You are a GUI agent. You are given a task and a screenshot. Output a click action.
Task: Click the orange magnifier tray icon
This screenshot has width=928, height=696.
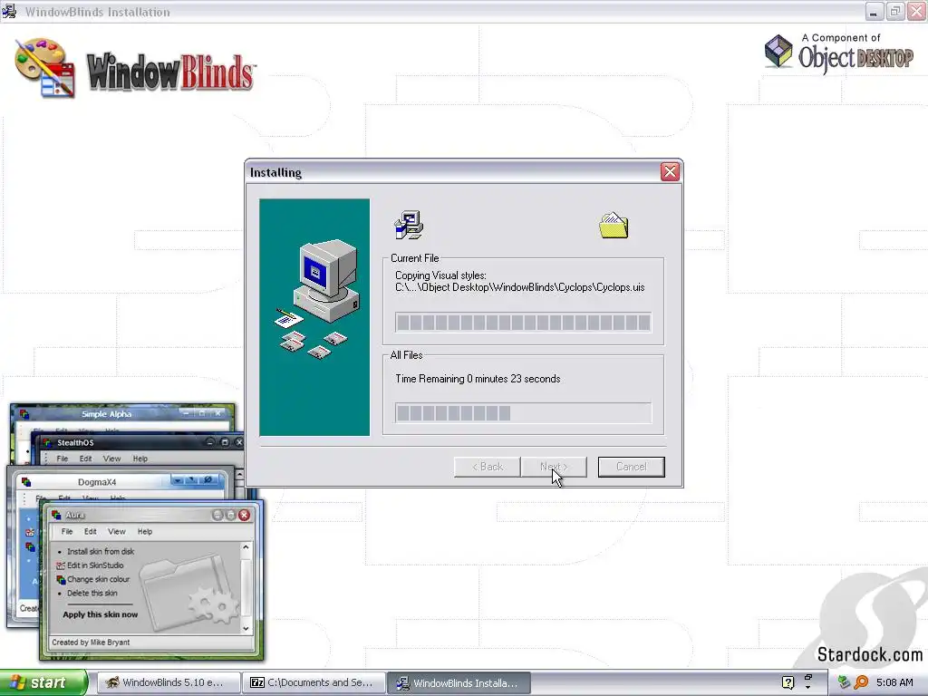click(x=861, y=682)
